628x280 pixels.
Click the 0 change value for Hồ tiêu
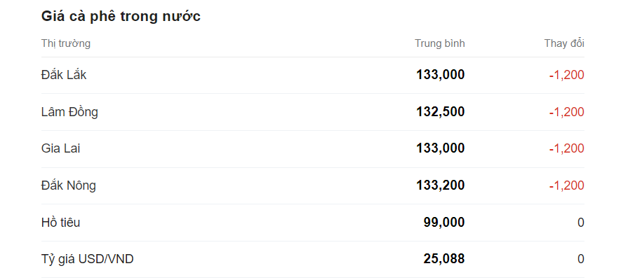coord(580,223)
